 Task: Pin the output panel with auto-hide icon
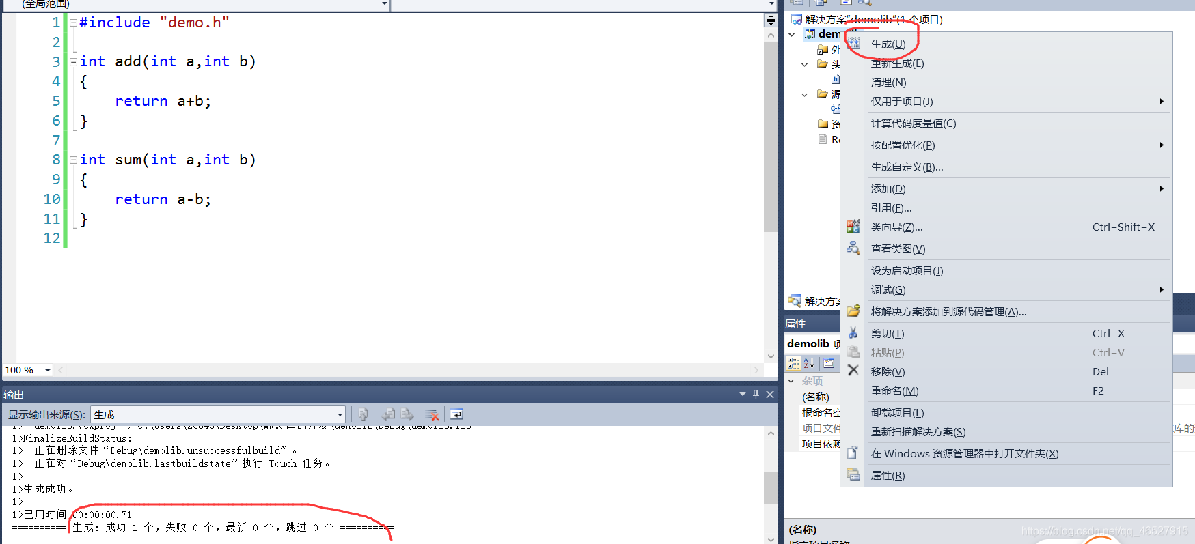tap(756, 394)
